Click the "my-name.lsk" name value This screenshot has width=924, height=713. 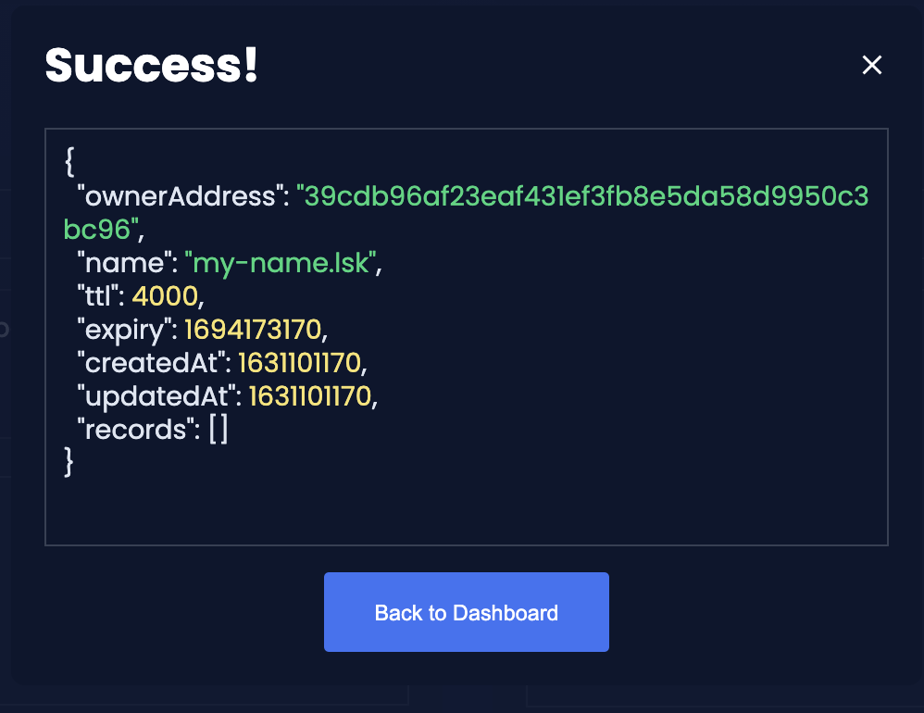tap(281, 263)
